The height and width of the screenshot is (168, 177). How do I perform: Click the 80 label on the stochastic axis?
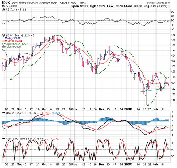click(172, 143)
